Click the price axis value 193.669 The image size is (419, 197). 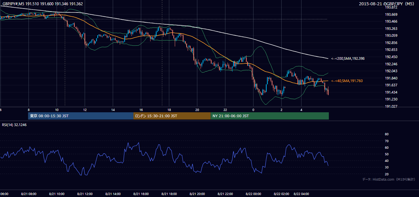(391, 14)
